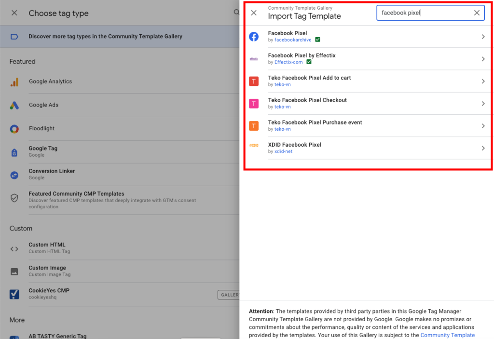494x339 pixels.
Task: Click the AB TASTY Generic Tag icon
Action: (14, 337)
